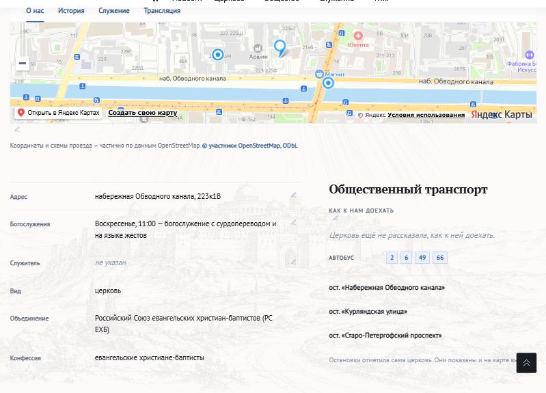Click red pin icon in Открыть в Яндекс Картах
This screenshot has width=546, height=393.
21,113
